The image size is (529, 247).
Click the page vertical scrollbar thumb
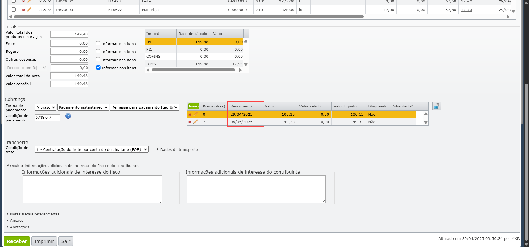[x=527, y=162]
